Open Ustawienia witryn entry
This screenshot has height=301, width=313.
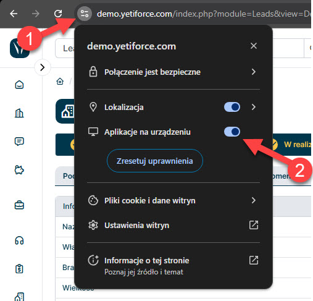[x=173, y=225]
